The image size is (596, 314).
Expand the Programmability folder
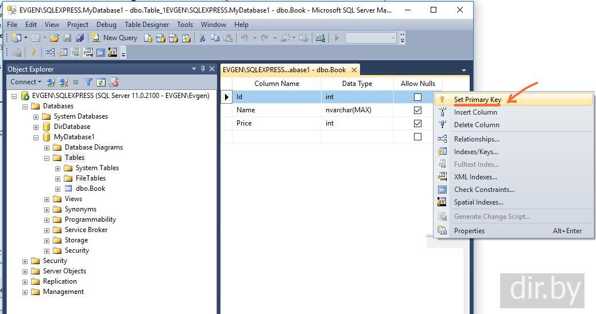click(x=47, y=220)
